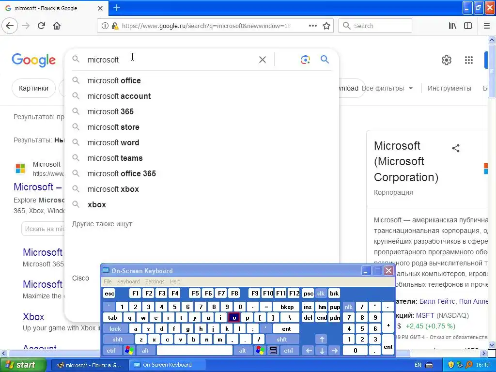Viewport: 496px width, 372px height.
Task: Toggle the left shft key
Action: 117,340
